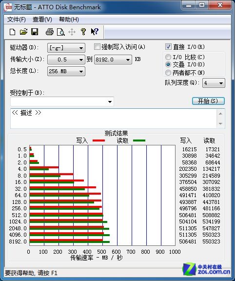
Task: Click the red 写入 legend swatch
Action: 98,140
